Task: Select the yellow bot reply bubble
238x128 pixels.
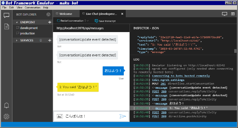Action: click(78, 87)
